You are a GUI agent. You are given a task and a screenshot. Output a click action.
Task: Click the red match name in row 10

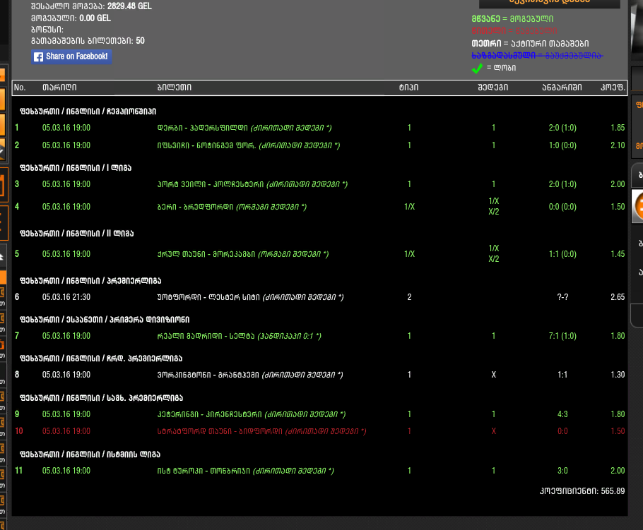click(220, 431)
